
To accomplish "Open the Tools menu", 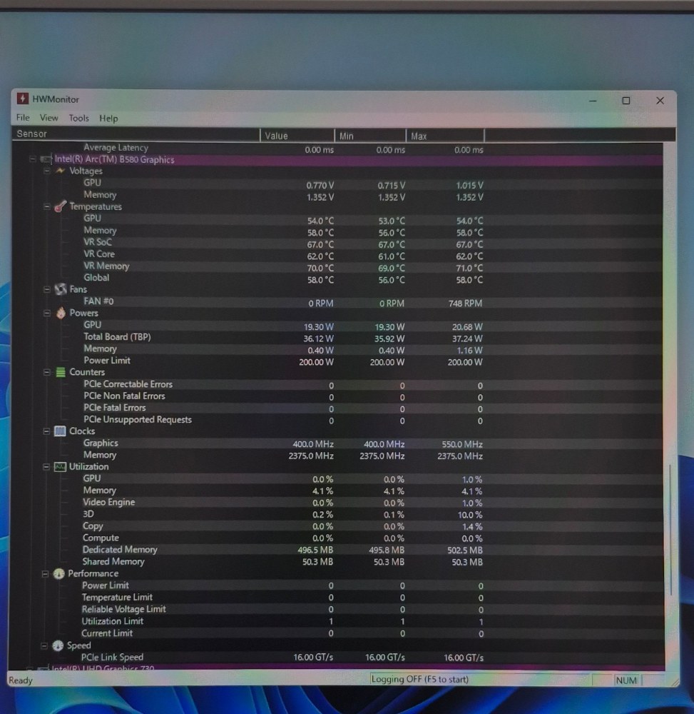I will point(78,119).
